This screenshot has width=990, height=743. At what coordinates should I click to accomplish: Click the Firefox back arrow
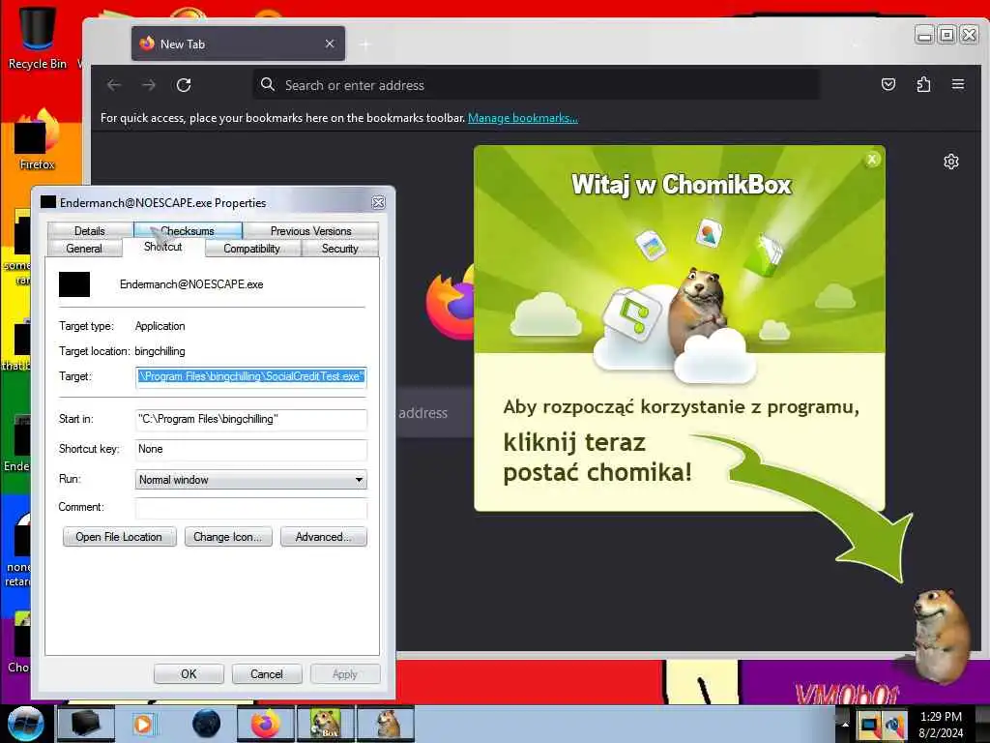tap(114, 85)
